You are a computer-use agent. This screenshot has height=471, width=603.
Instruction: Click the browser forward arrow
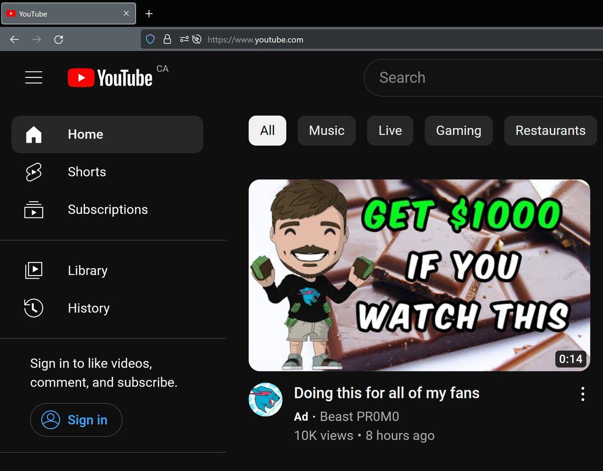click(37, 39)
